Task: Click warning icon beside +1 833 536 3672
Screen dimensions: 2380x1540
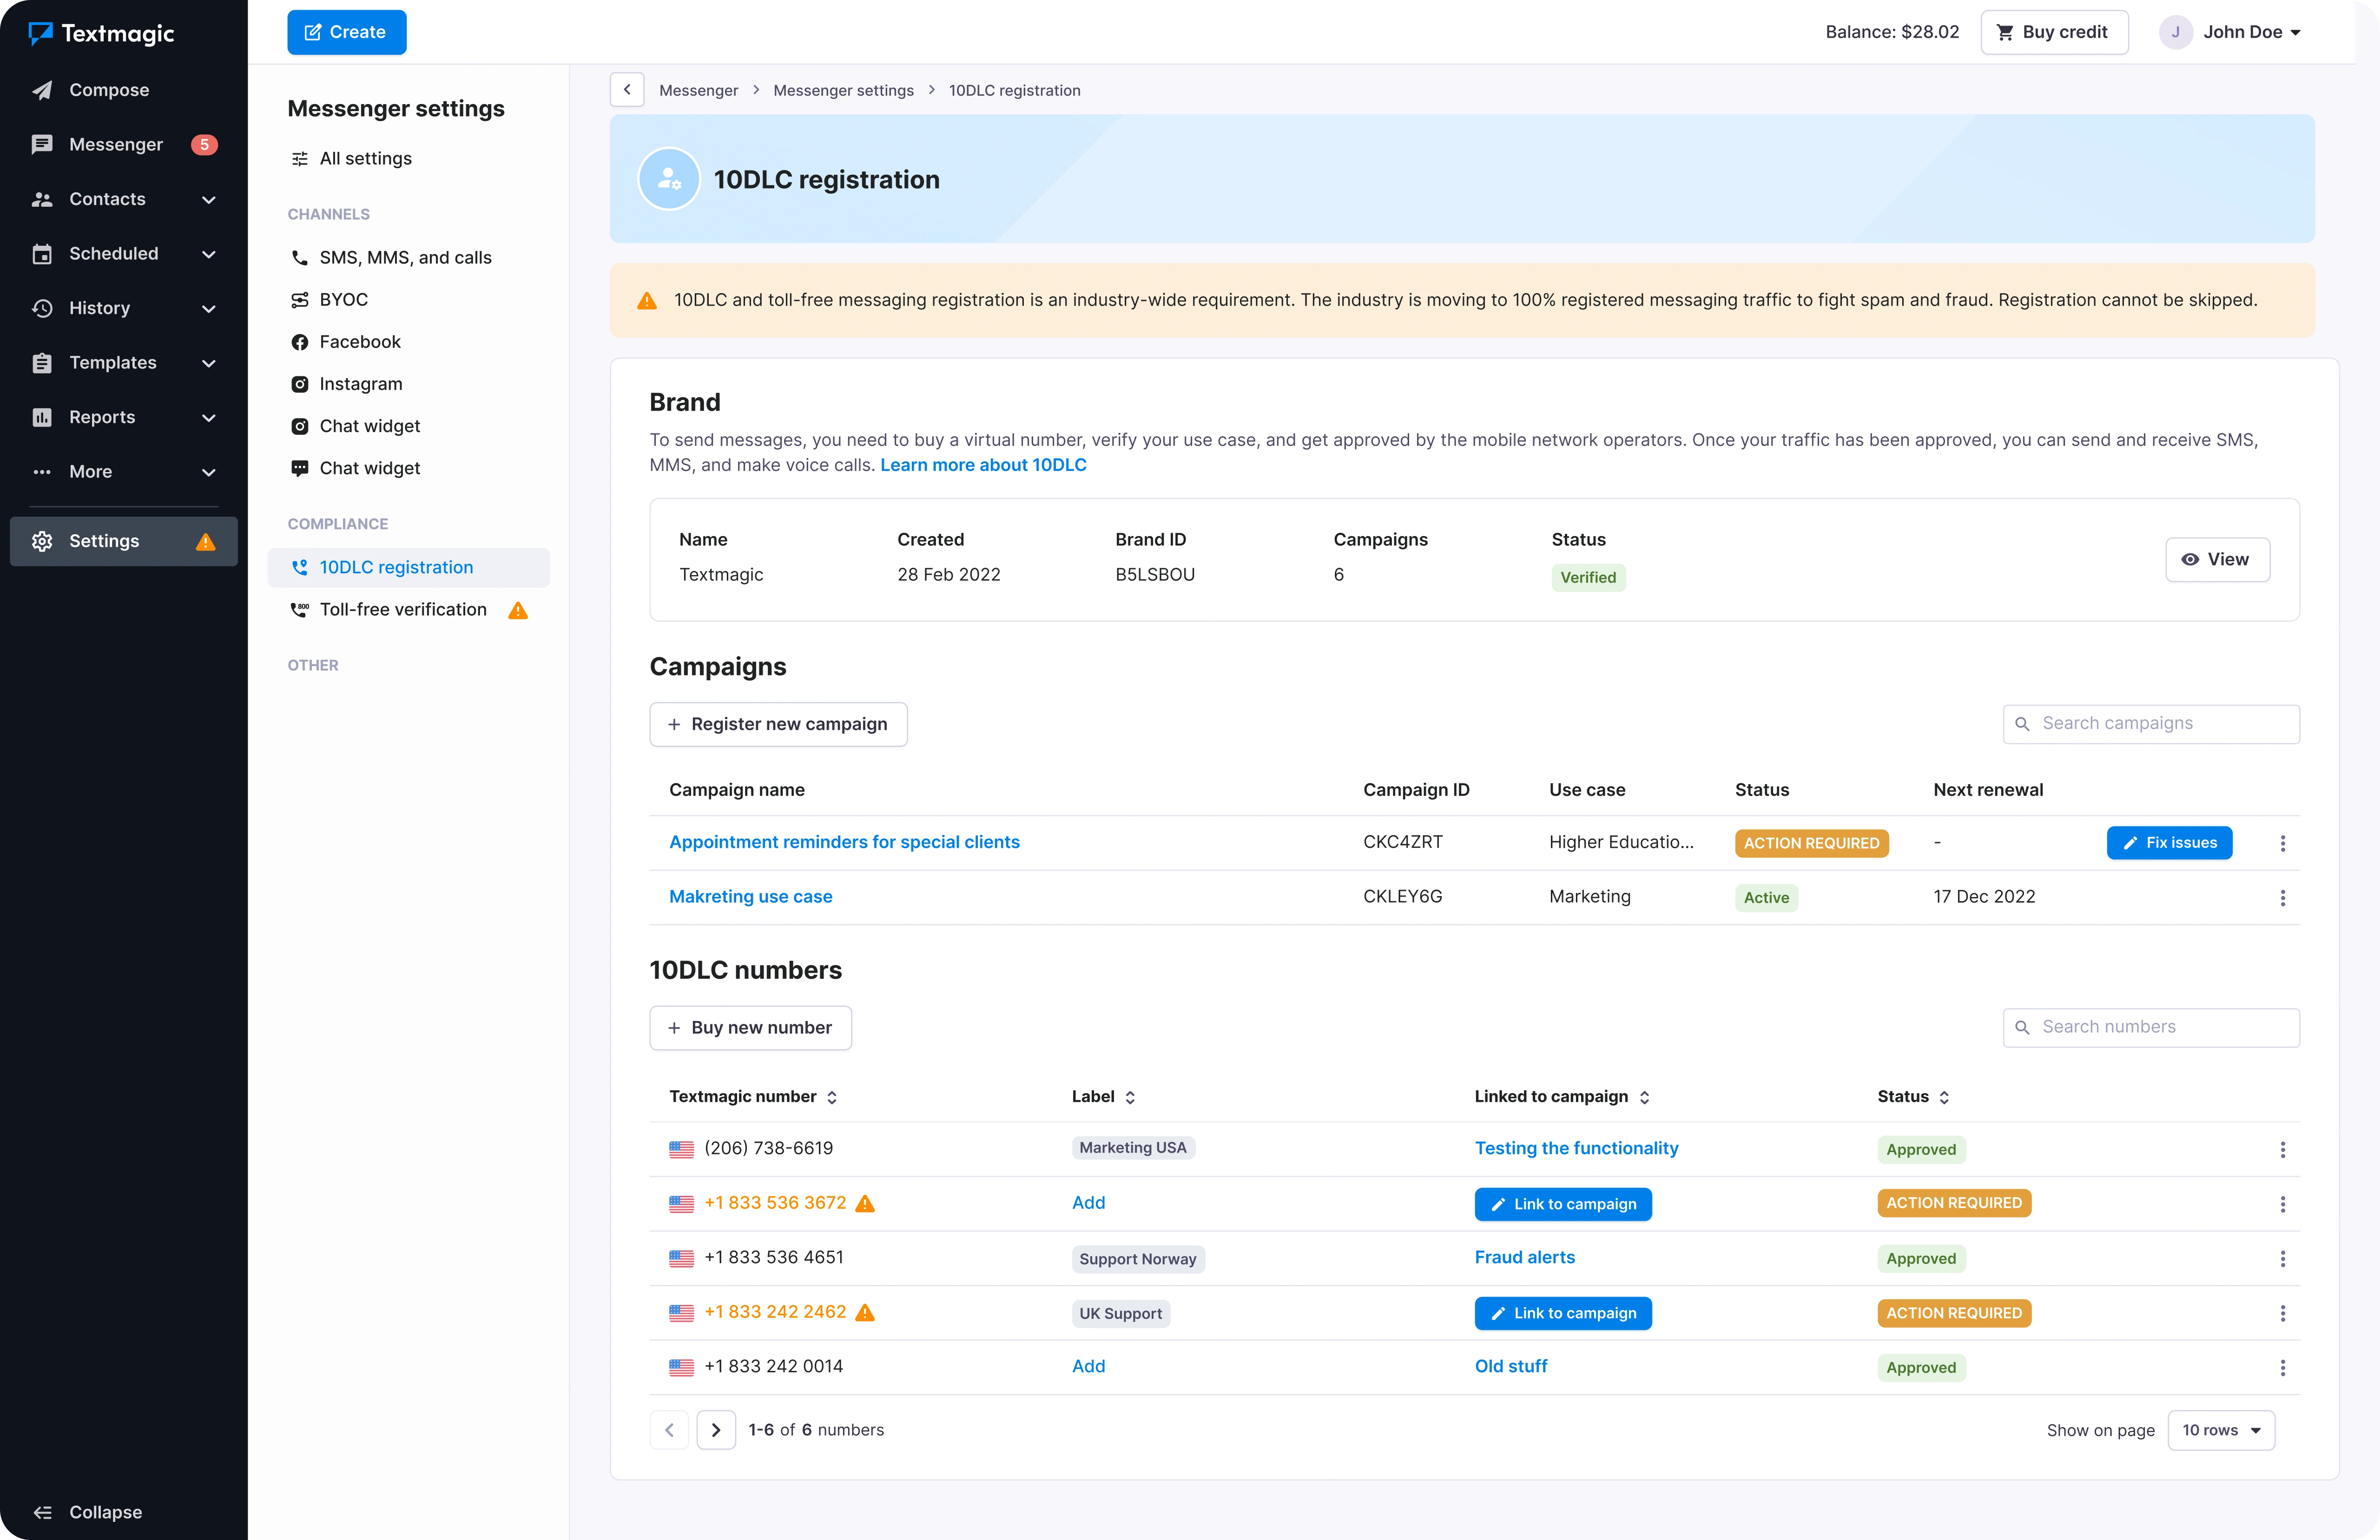Action: 866,1204
